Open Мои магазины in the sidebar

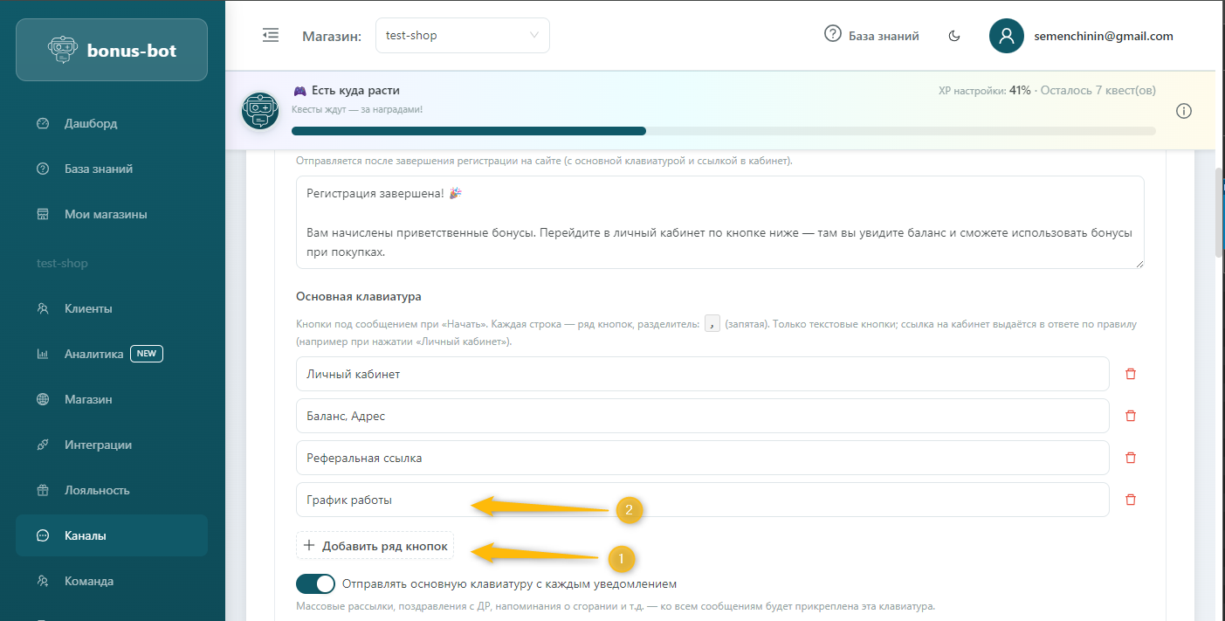[112, 214]
